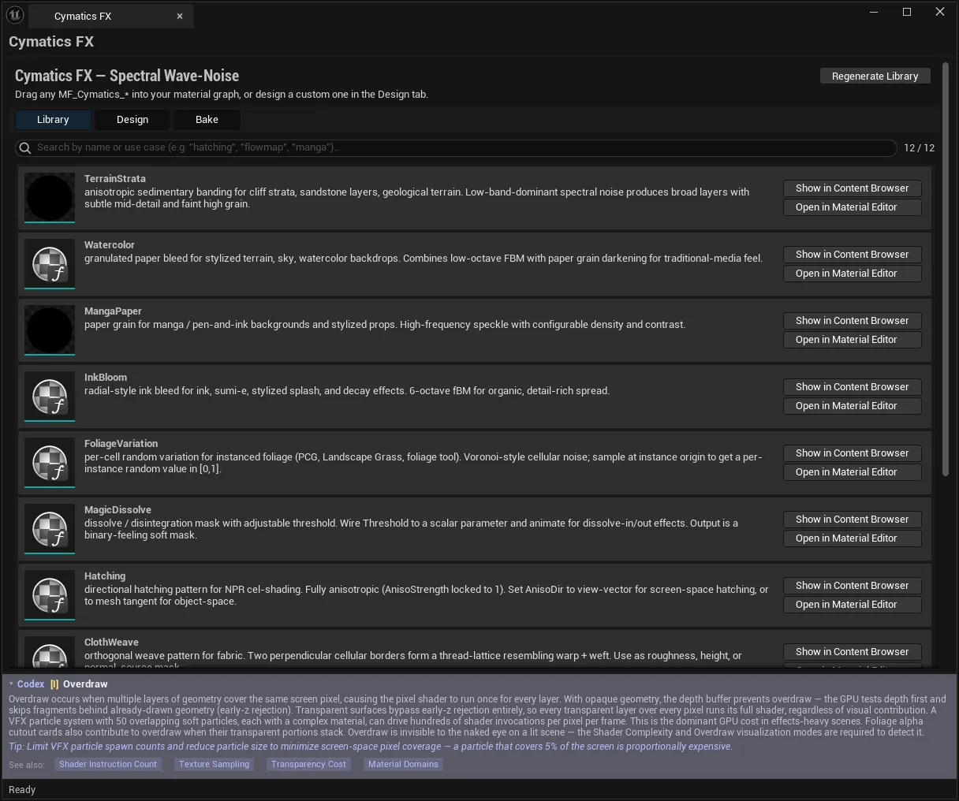The width and height of the screenshot is (959, 801).
Task: Show FoliageVariation in Content Browser
Action: (853, 453)
